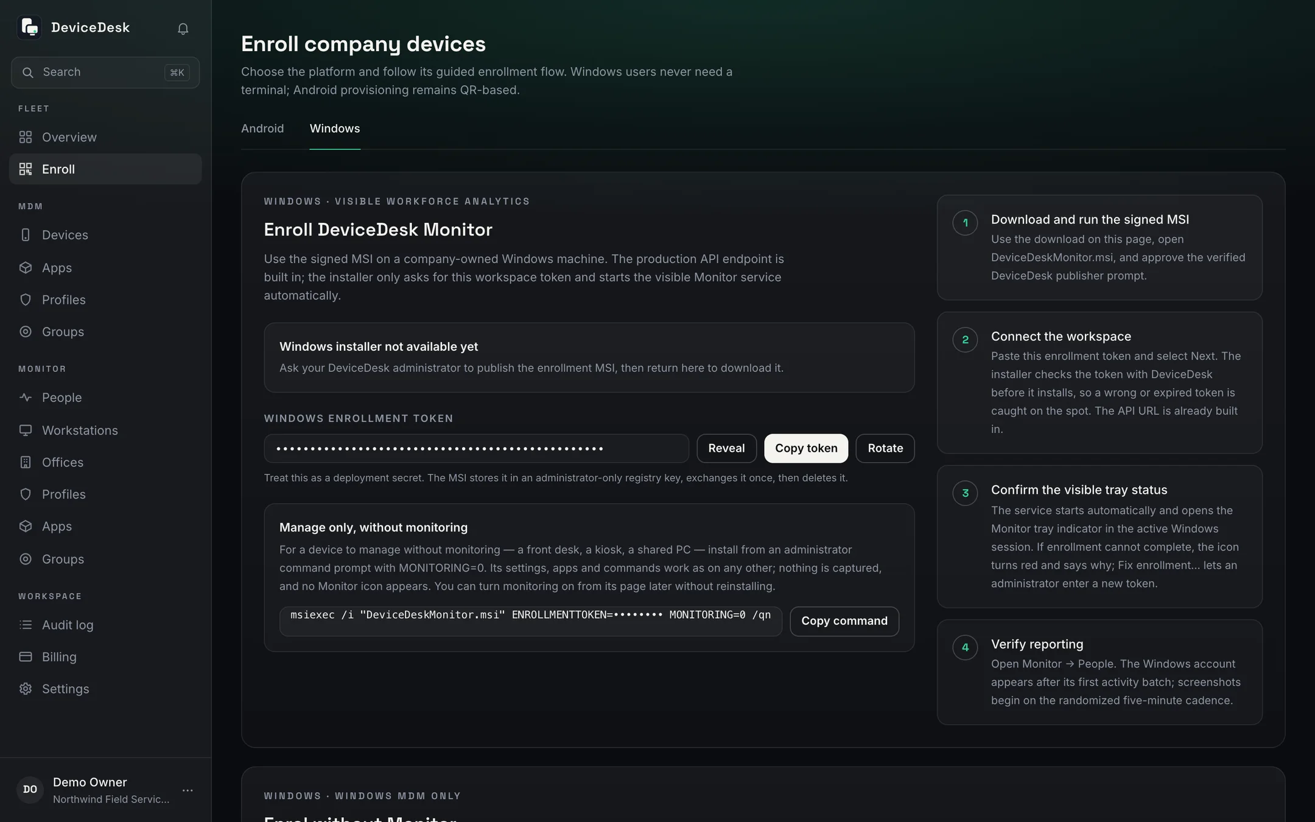Viewport: 1315px width, 822px height.
Task: Open the Workstations page
Action: tap(105, 430)
